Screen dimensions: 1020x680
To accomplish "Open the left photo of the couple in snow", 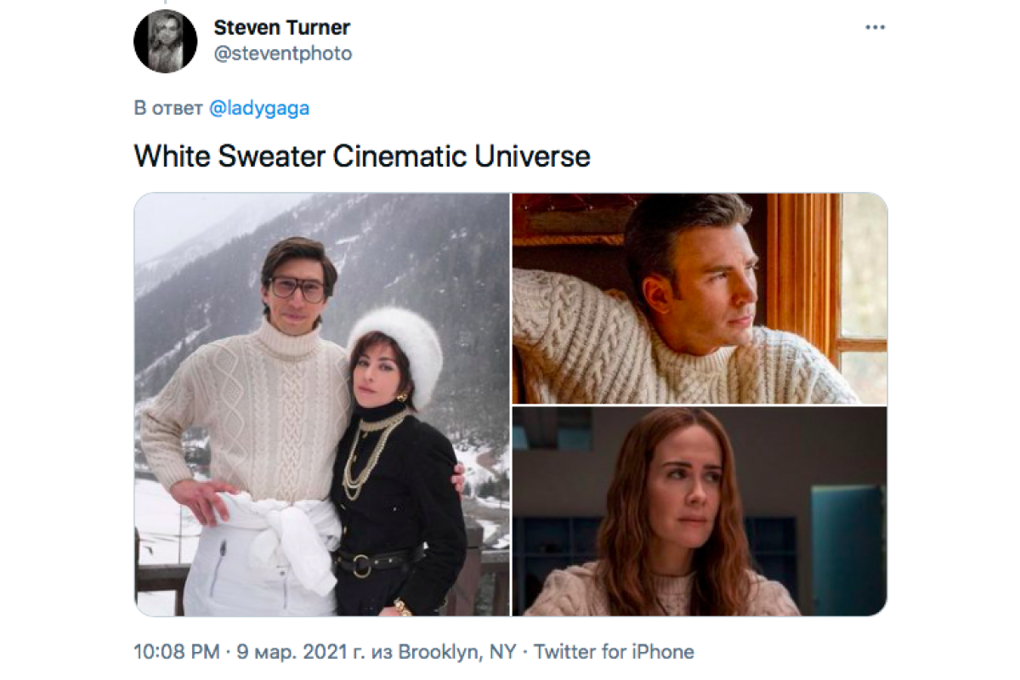I will [x=322, y=405].
